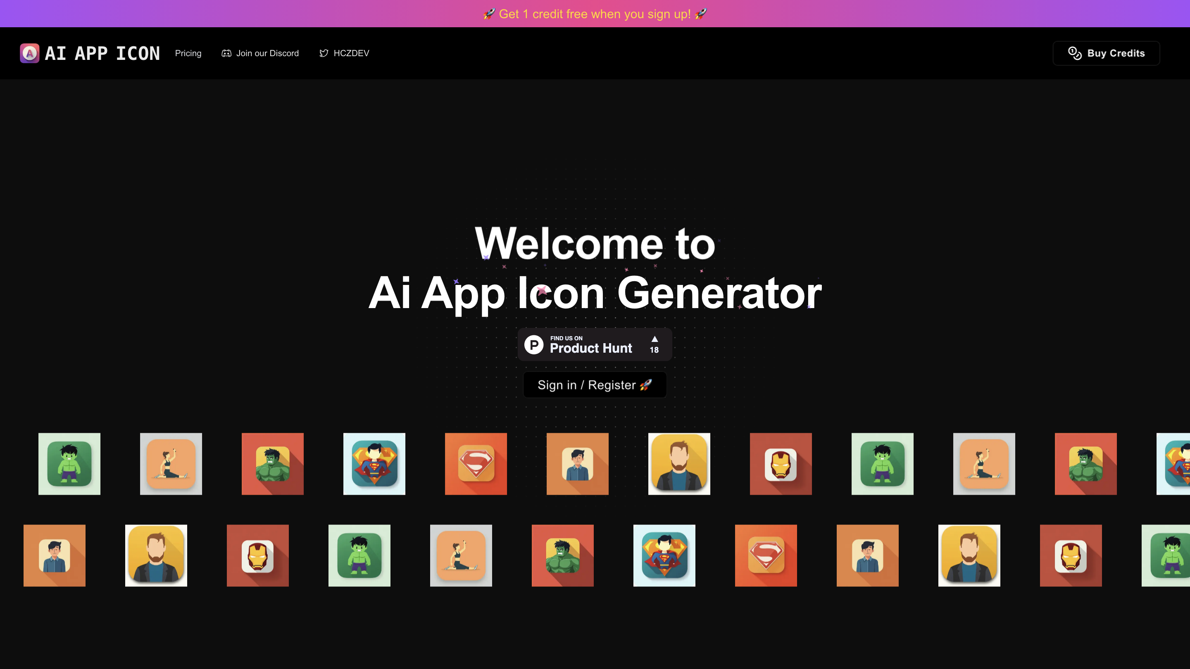
Task: Select the bearded man avatar icon sample
Action: click(x=679, y=463)
